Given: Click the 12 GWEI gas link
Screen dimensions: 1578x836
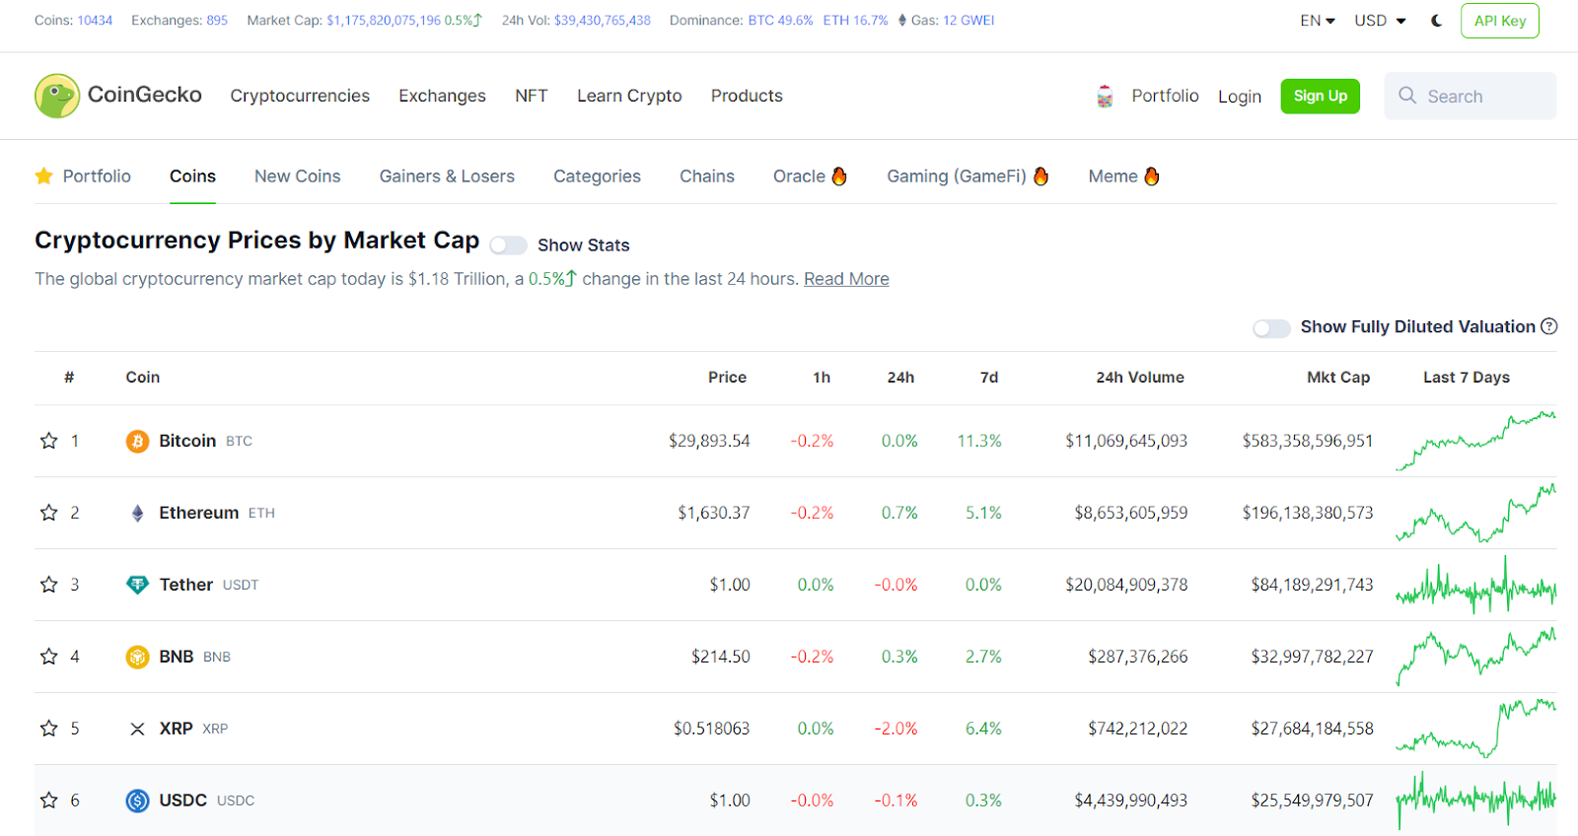Looking at the screenshot, I should point(968,20).
